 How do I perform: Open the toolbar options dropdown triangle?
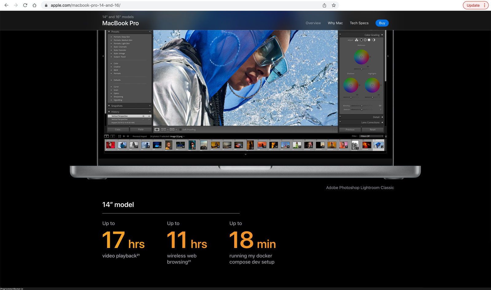point(335,129)
